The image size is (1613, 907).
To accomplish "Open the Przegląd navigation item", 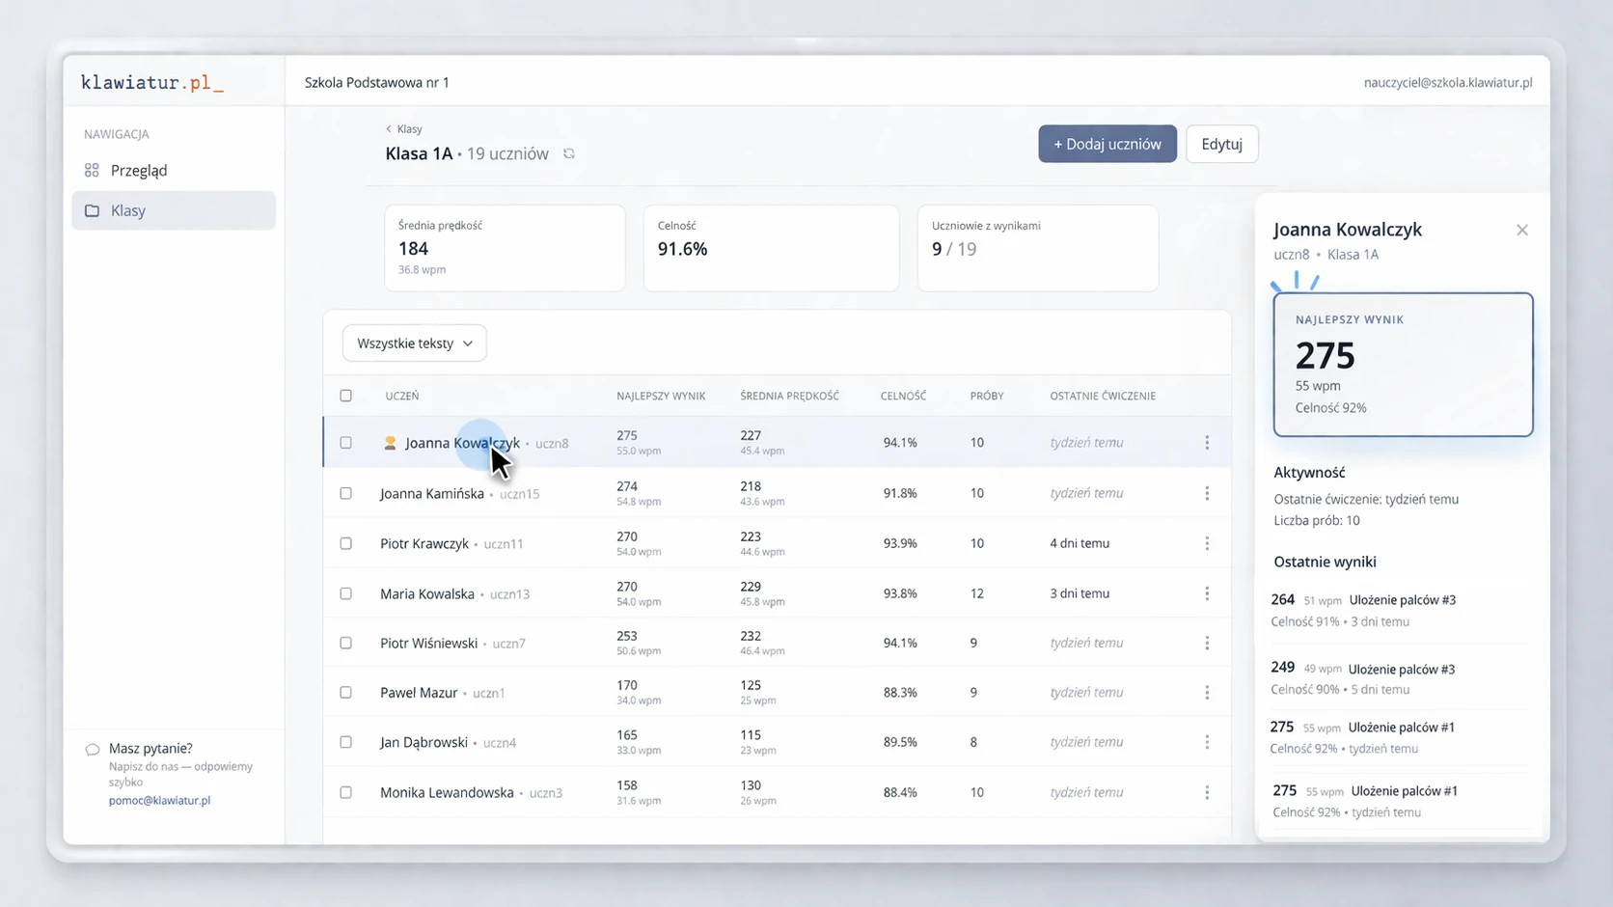I will tap(174, 171).
